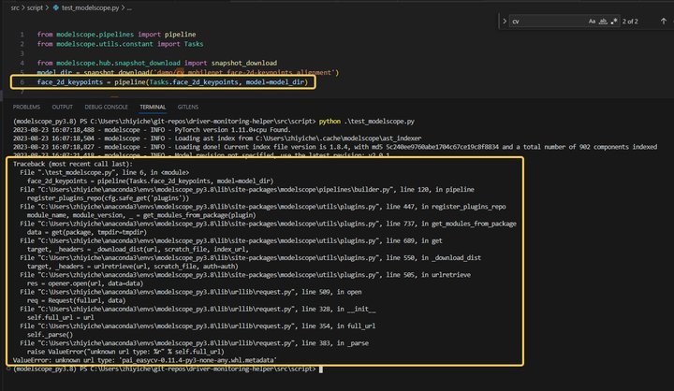
Task: Toggle Match Whole Word in find widget
Action: [603, 22]
